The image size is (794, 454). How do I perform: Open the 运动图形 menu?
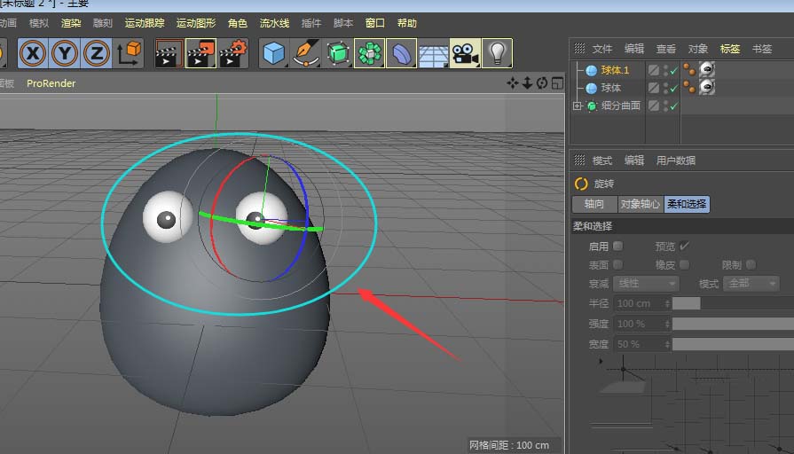point(195,23)
